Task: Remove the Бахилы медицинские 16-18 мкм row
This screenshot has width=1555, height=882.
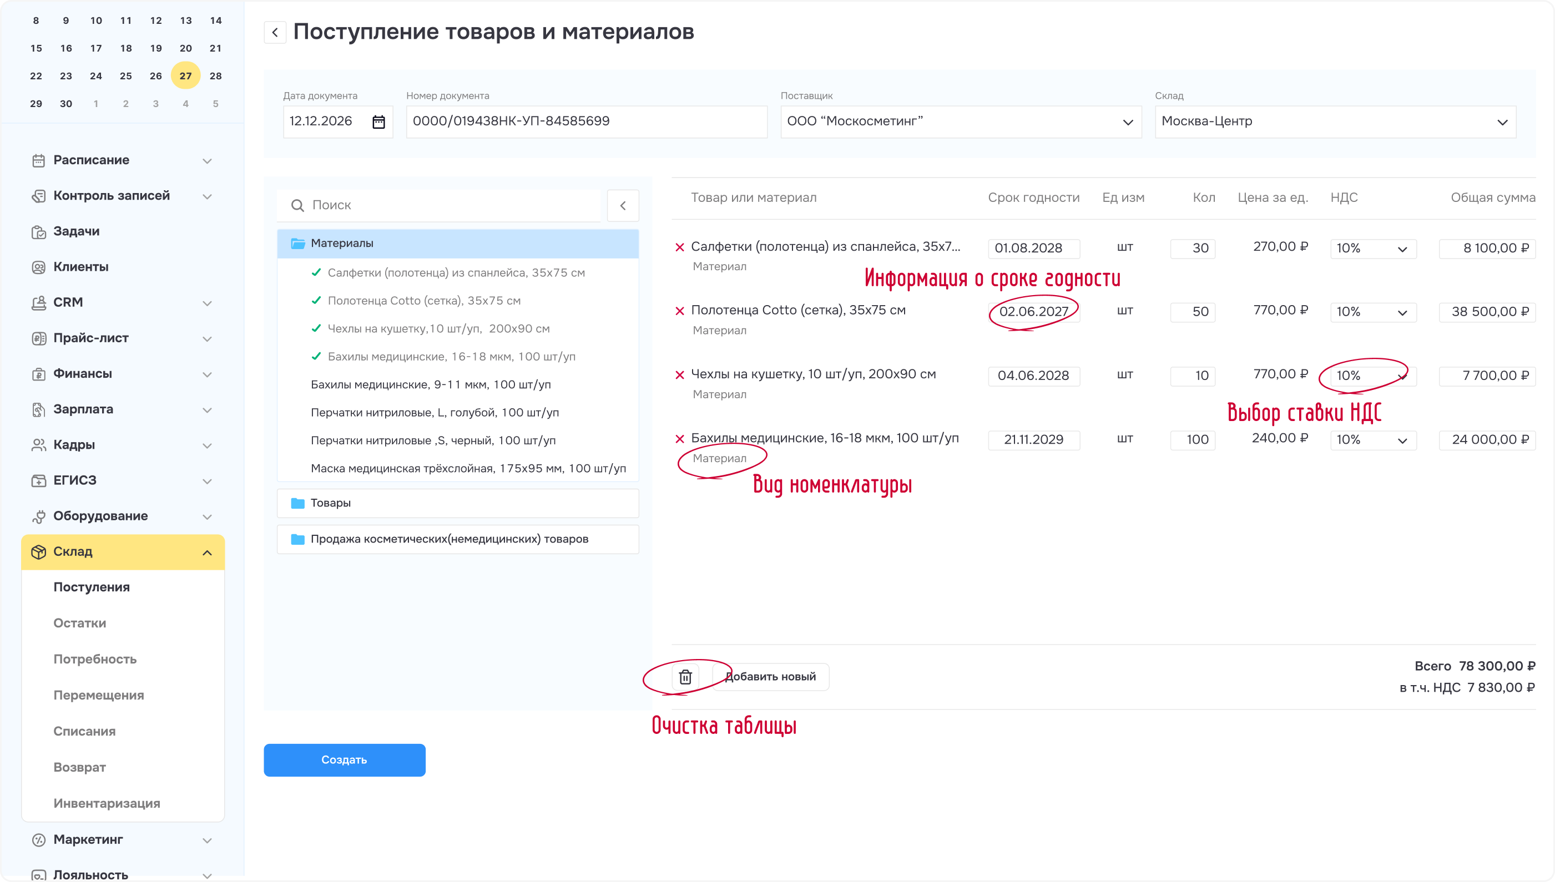Action: 680,439
